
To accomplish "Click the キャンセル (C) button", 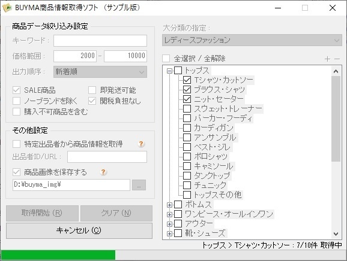I will tap(79, 230).
